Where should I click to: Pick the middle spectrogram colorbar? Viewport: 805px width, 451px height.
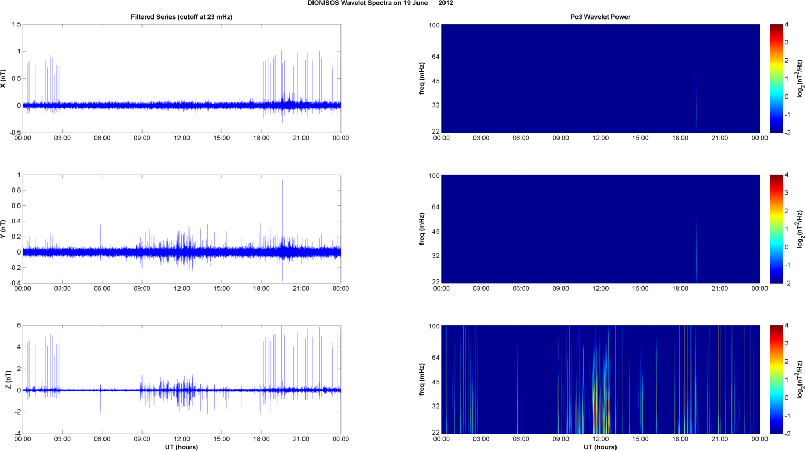tap(776, 229)
